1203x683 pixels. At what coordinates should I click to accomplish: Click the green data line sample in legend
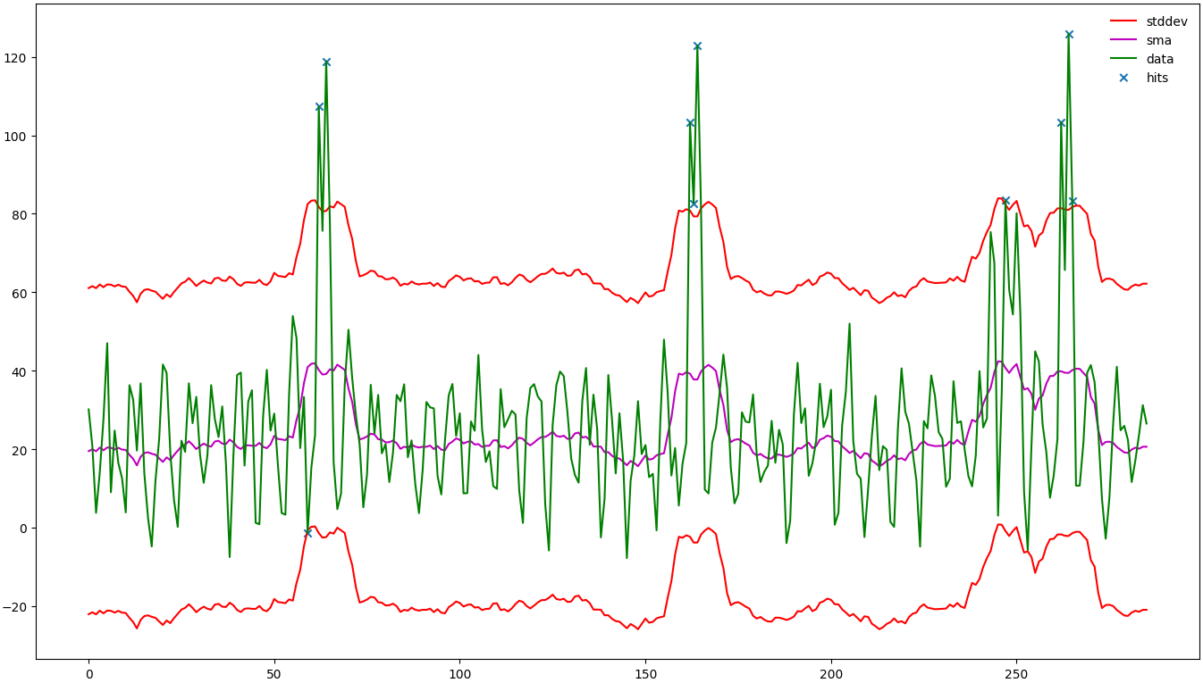pos(1123,59)
